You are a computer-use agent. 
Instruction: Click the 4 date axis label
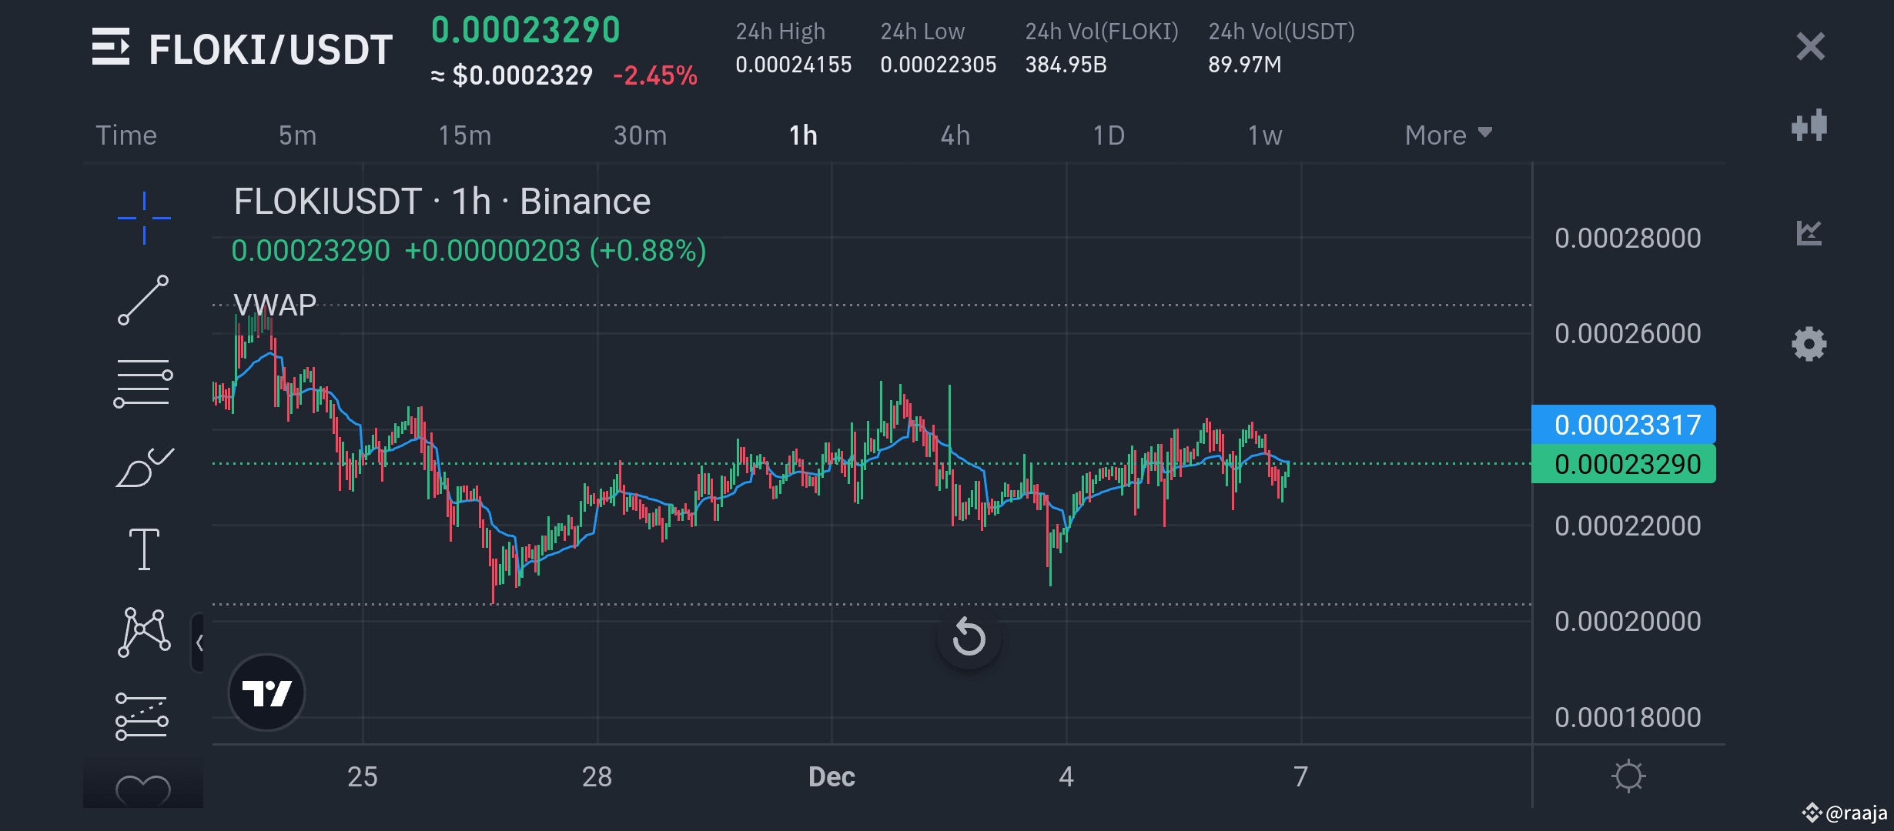point(1066,777)
